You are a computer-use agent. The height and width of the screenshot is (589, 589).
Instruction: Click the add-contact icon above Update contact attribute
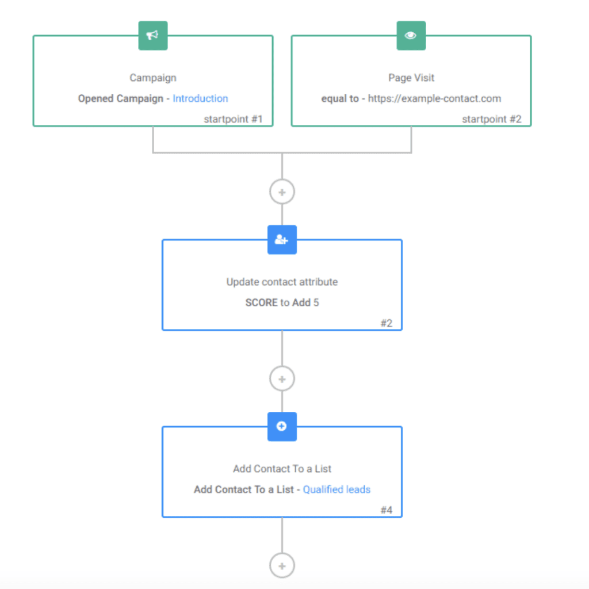pyautogui.click(x=282, y=239)
